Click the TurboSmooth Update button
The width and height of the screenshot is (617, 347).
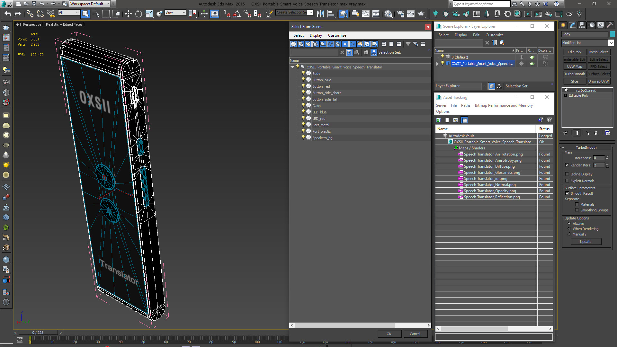586,241
